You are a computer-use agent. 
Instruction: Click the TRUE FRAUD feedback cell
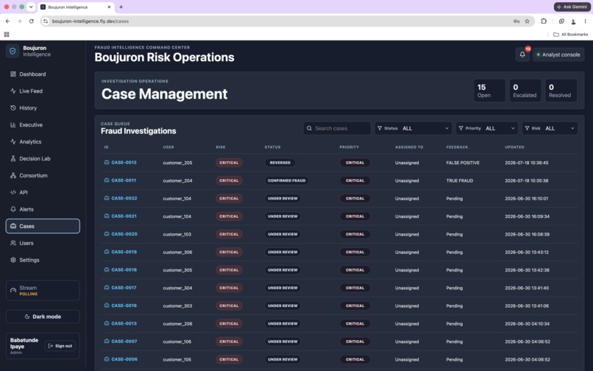pyautogui.click(x=460, y=180)
